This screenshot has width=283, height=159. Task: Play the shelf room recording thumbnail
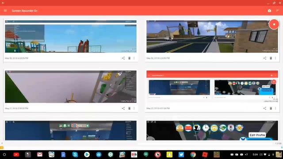click(x=71, y=87)
